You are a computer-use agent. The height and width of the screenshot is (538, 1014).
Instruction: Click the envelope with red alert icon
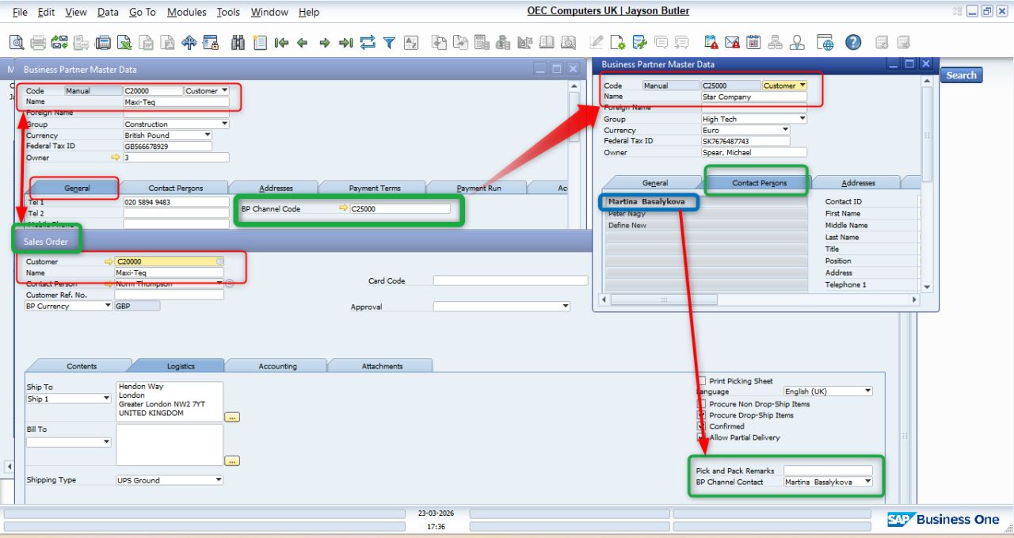pos(732,42)
